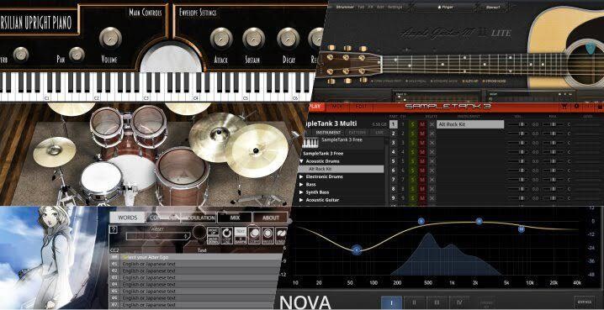
Task: Switch to SampleTank EDIT tab
Action: click(x=361, y=107)
